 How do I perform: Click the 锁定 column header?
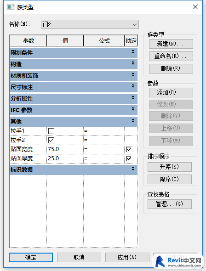(x=131, y=41)
